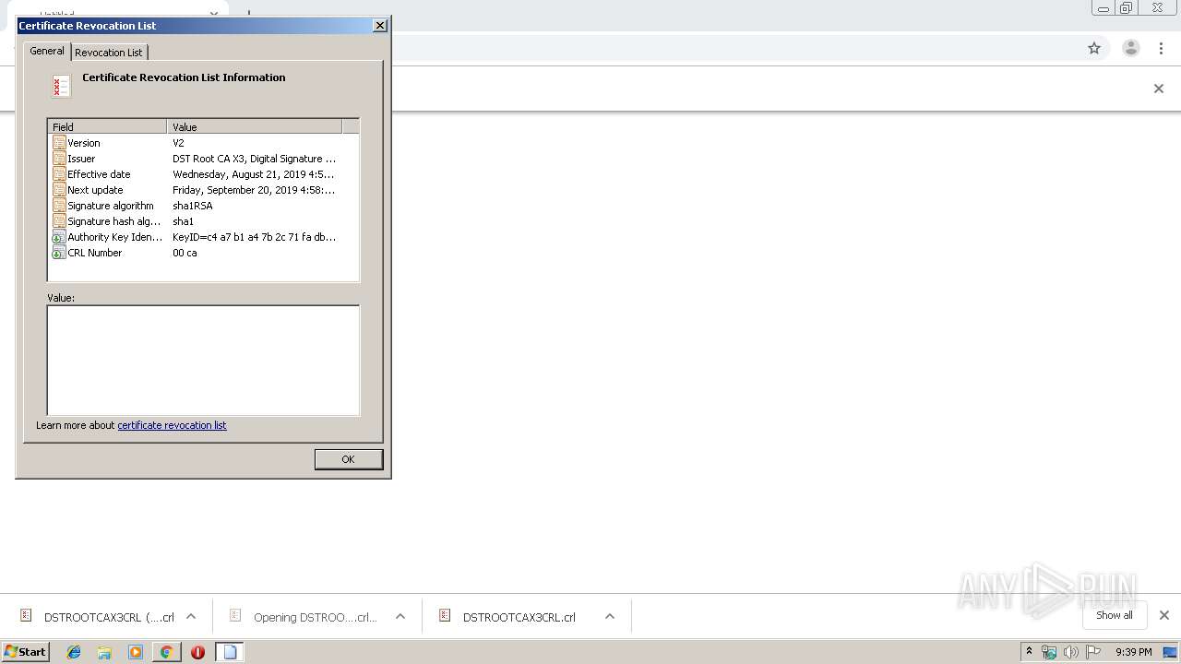This screenshot has height=664, width=1181.
Task: Open the Action Center flag icon
Action: coord(1093,652)
